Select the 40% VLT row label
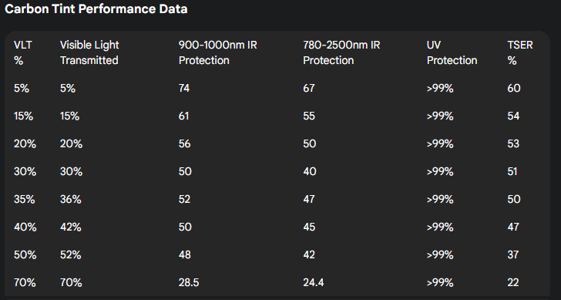561x300 pixels. 25,227
